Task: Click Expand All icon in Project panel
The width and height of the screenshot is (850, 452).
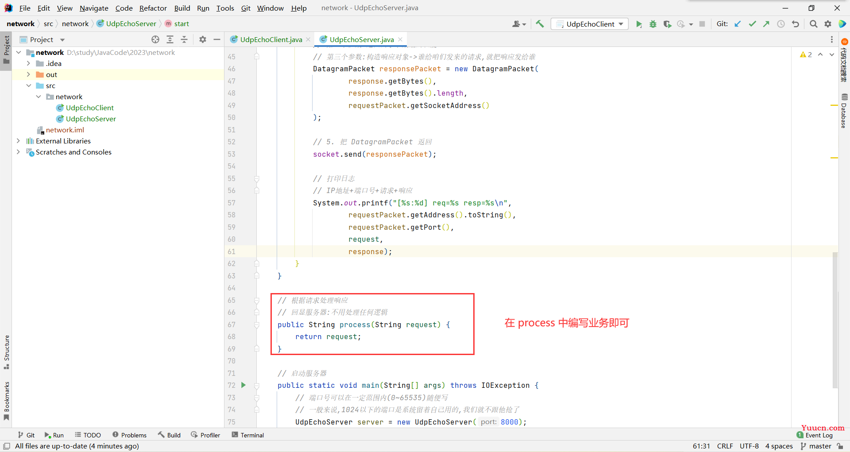Action: [170, 39]
